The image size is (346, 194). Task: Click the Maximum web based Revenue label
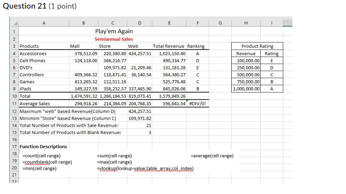coord(68,111)
